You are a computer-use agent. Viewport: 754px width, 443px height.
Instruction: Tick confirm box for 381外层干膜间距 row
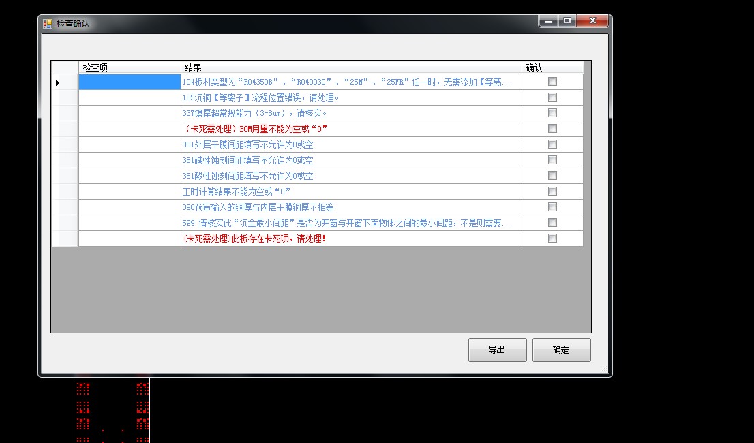point(552,144)
